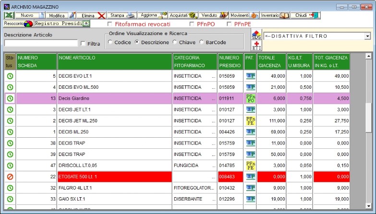Open the Resoconto summary
This screenshot has width=376, height=214.
(18, 24)
